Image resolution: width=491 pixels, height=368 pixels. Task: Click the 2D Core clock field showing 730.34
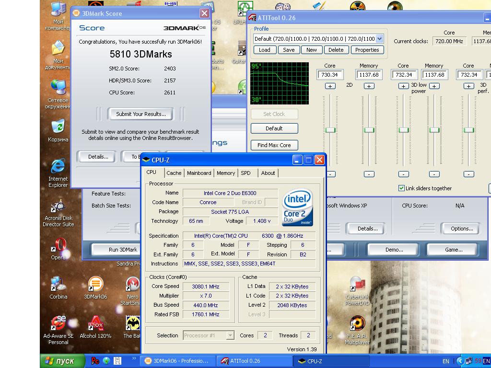(330, 75)
